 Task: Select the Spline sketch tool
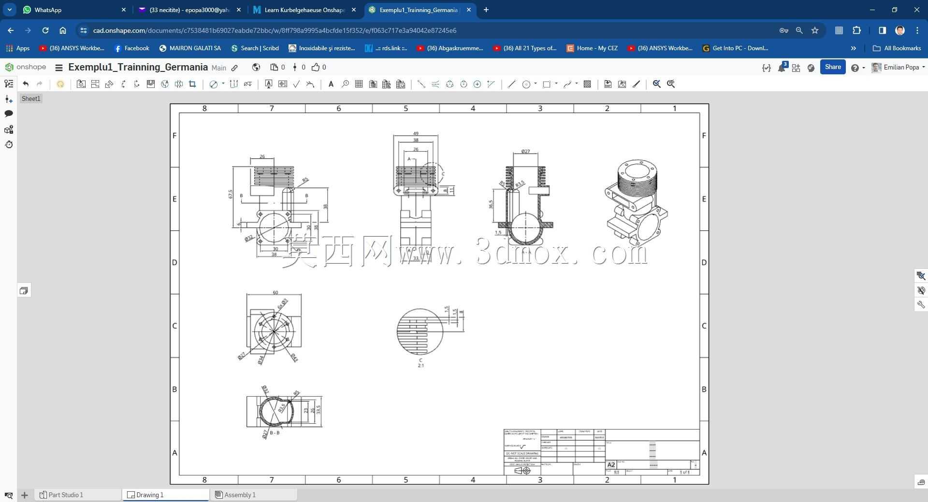567,84
